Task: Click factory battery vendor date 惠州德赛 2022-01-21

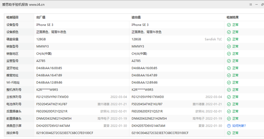Action: pyautogui.click(x=112, y=104)
